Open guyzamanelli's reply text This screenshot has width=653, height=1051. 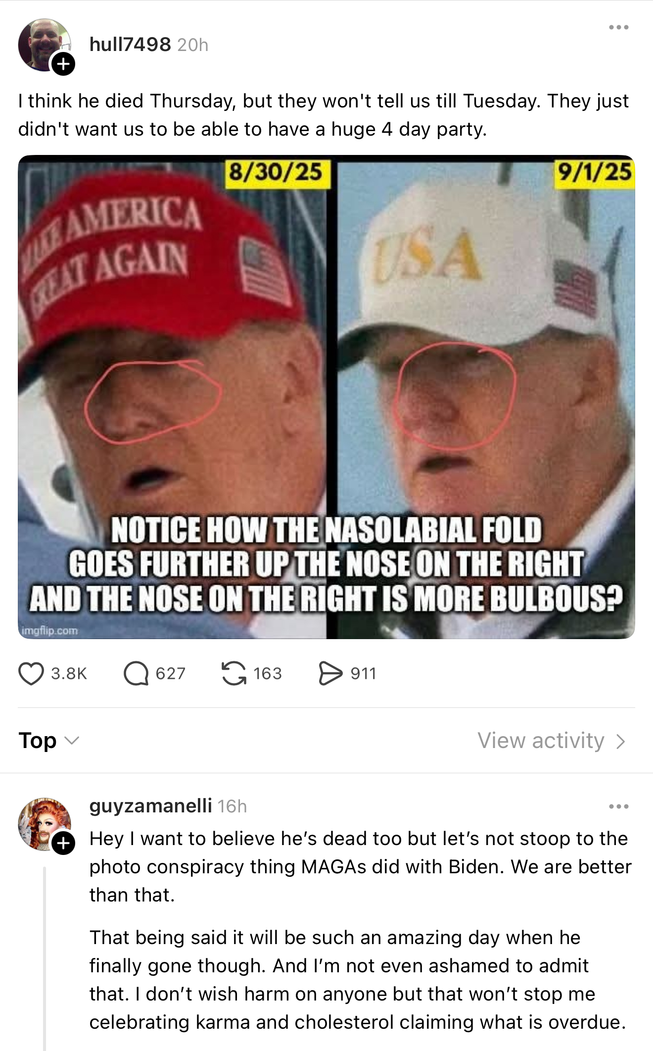coord(361,930)
